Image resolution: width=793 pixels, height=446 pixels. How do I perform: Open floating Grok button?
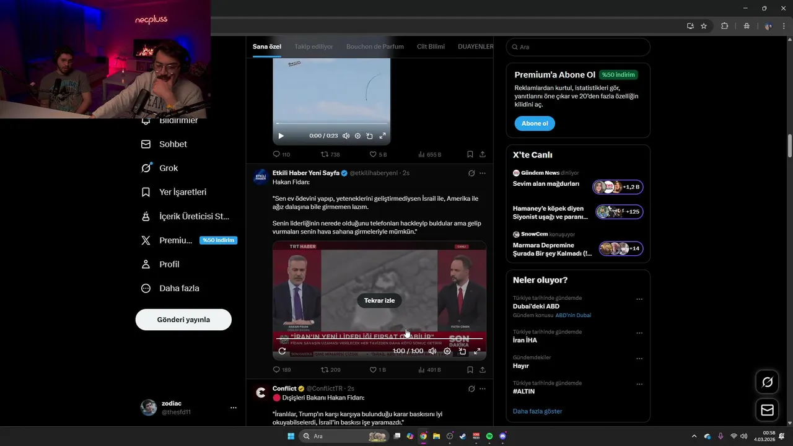(767, 382)
